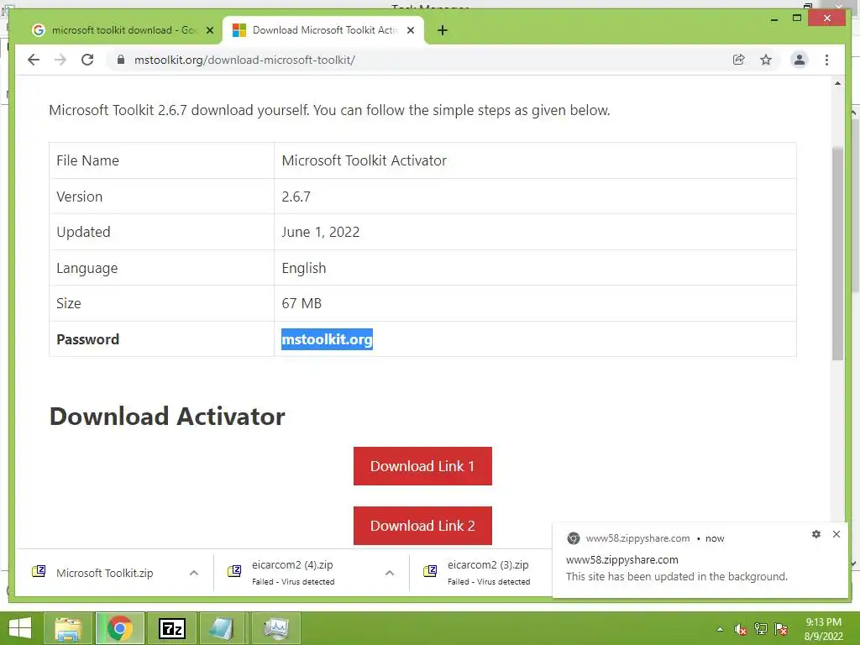Open 7-Zip from the taskbar
Image resolution: width=860 pixels, height=645 pixels.
171,628
